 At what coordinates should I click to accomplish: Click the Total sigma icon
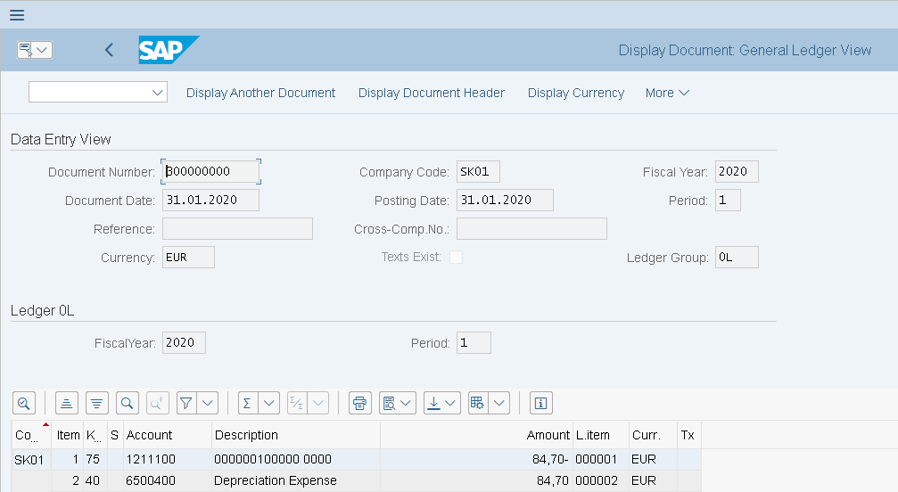247,403
